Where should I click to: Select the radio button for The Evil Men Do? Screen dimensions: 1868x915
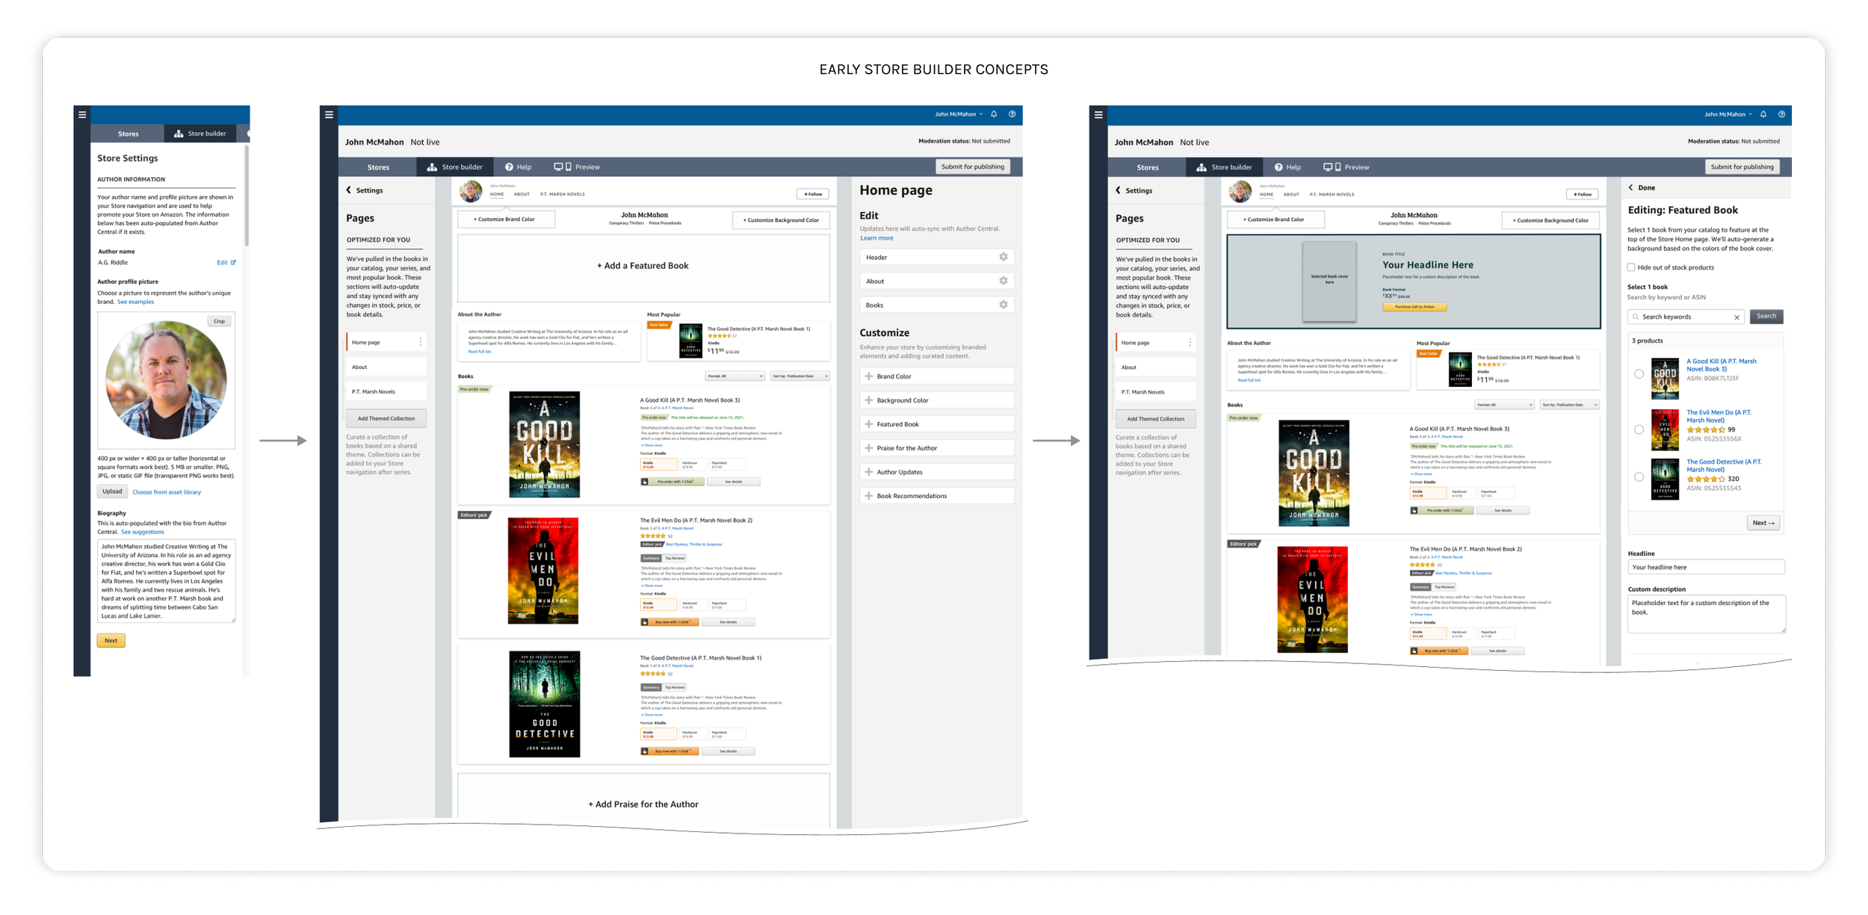[x=1639, y=429]
